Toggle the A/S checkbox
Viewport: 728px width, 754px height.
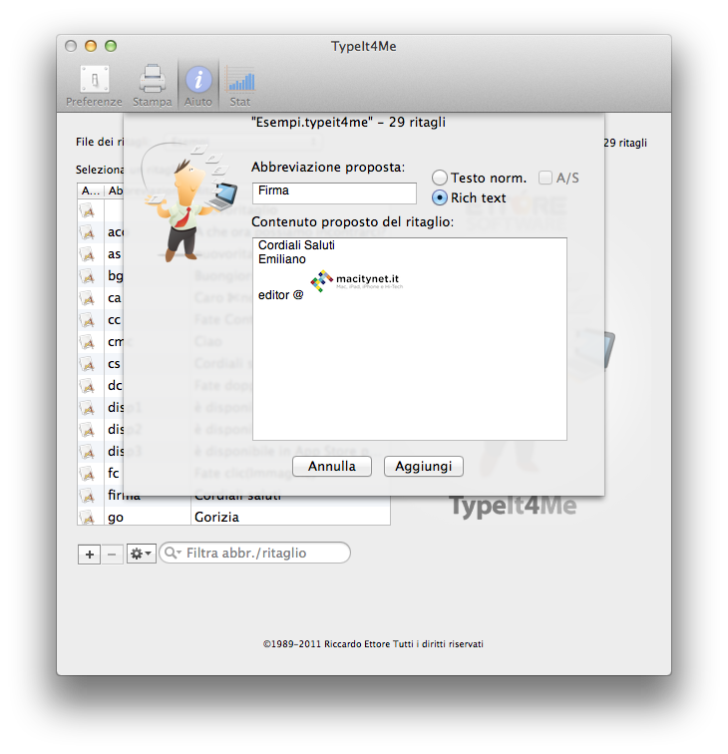click(546, 178)
